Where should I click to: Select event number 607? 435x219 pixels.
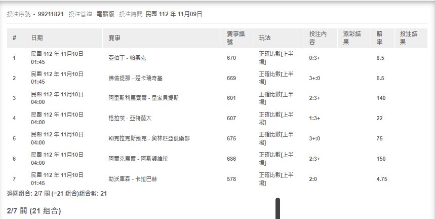pos(231,118)
